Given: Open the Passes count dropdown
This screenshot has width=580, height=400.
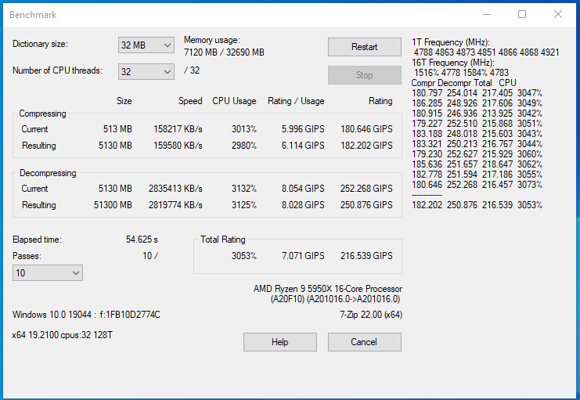Looking at the screenshot, I should (47, 273).
